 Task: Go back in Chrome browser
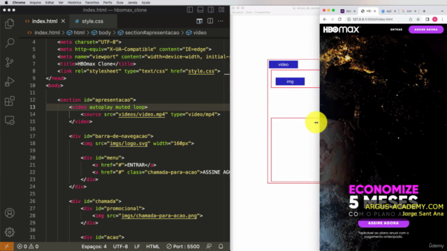tap(325, 20)
